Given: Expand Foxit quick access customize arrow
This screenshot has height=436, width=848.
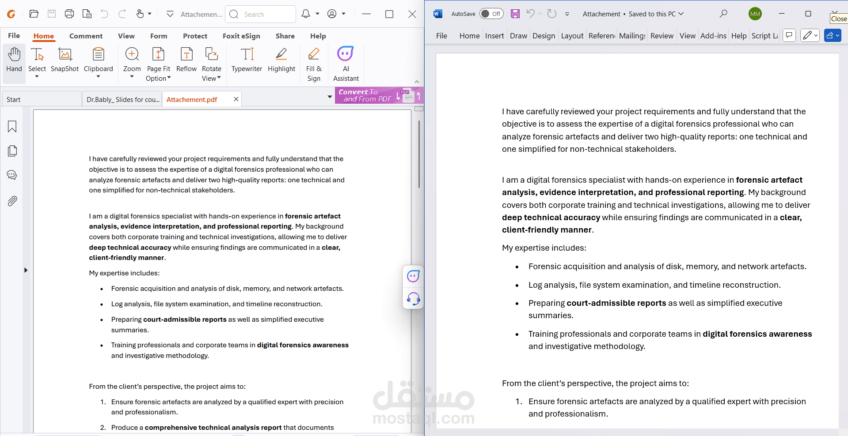Looking at the screenshot, I should [x=170, y=14].
